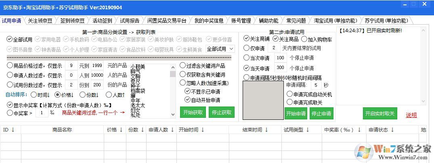This screenshot has width=434, height=163.
Task: Toggle 关注商品 checkbox
Action: [x=286, y=38]
